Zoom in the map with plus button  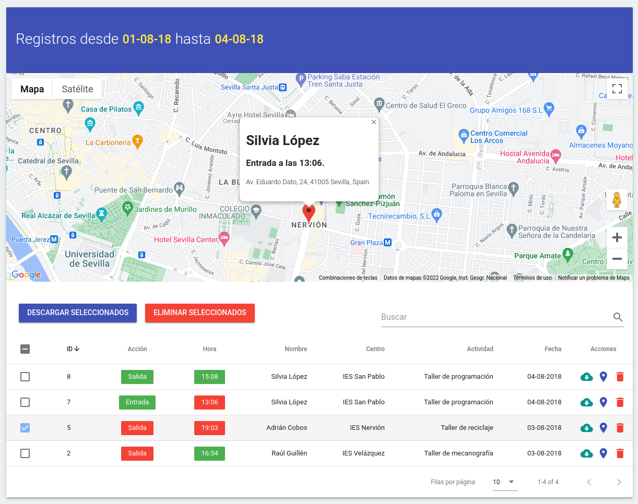pyautogui.click(x=617, y=238)
